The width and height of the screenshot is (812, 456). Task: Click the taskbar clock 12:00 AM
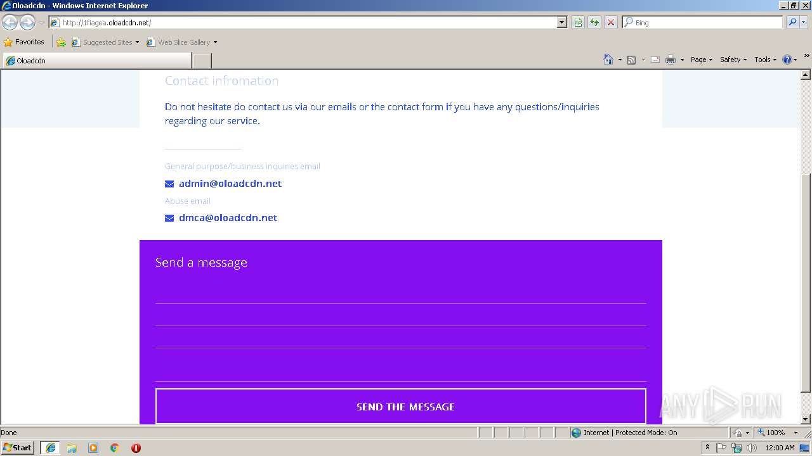[x=780, y=448]
